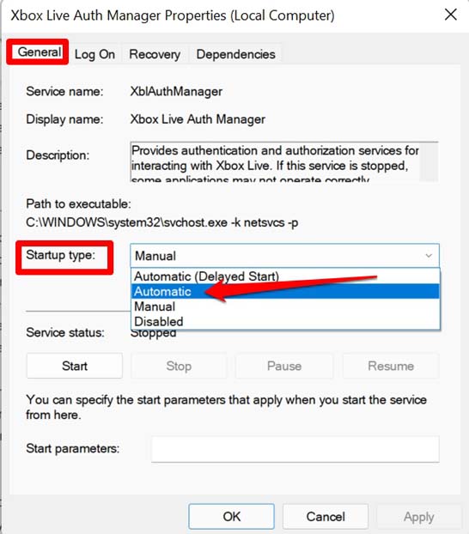469x534 pixels.
Task: Click the Xbox Live Auth Manager display name value
Action: (x=198, y=119)
